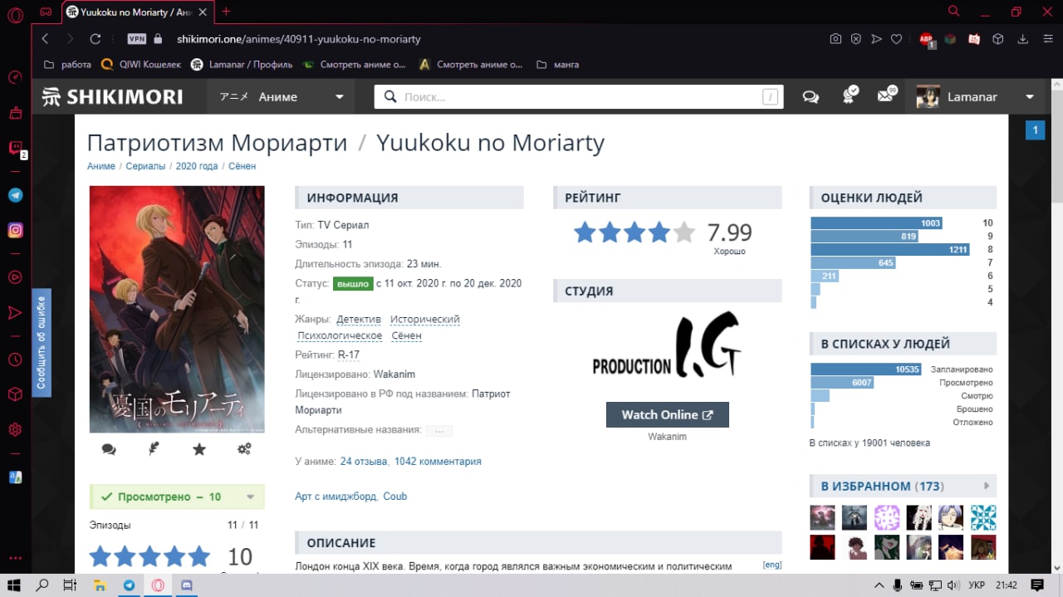
Task: Open Discord from the taskbar
Action: pos(187,585)
